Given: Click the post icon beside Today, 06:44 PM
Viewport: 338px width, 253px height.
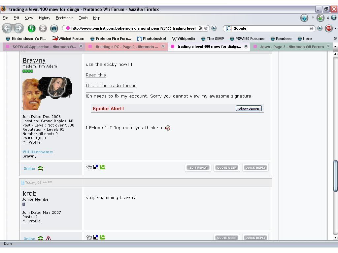Looking at the screenshot, I should 23,183.
